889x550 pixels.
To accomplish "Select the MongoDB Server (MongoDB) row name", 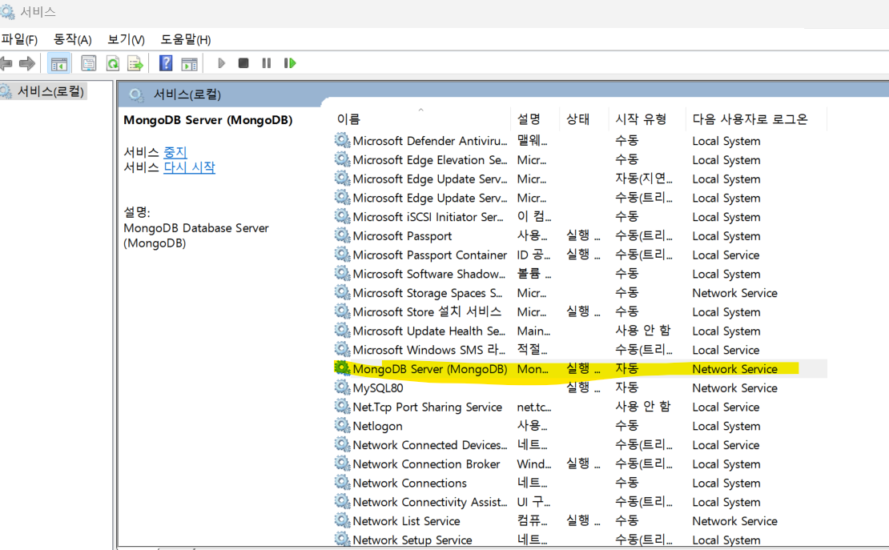I will coord(430,369).
